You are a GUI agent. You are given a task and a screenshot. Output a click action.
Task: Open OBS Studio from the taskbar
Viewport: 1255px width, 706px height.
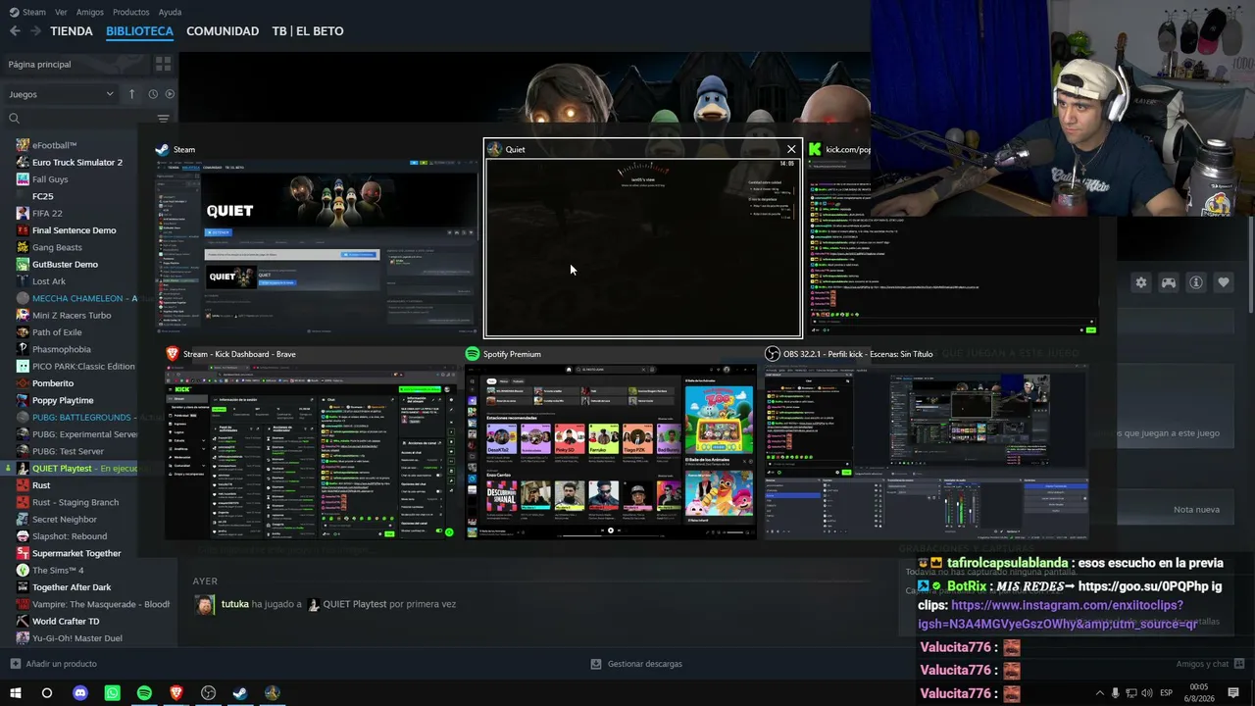(x=208, y=693)
